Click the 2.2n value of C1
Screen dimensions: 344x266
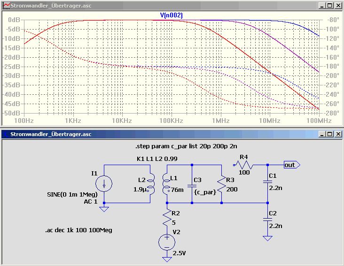pos(275,188)
